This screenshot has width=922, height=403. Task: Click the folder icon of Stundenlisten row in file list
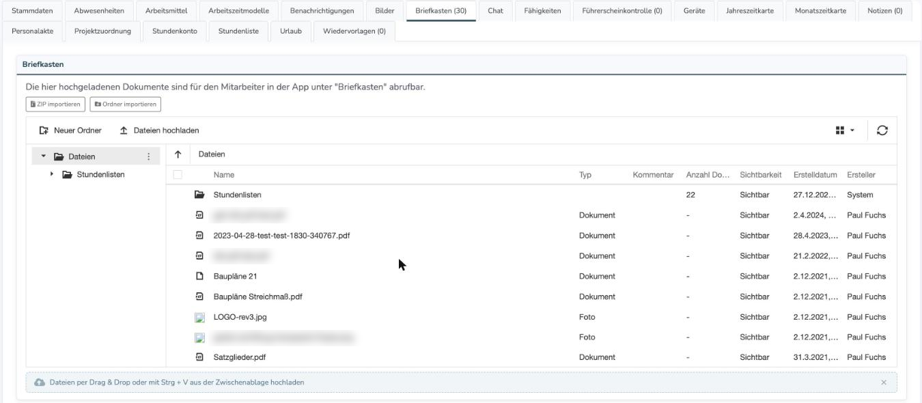pos(199,195)
